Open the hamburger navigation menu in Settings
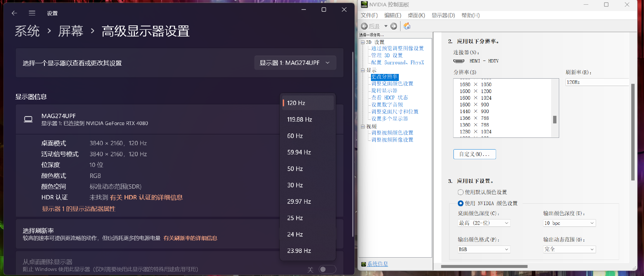Screen dimensions: 644x276 [32, 13]
